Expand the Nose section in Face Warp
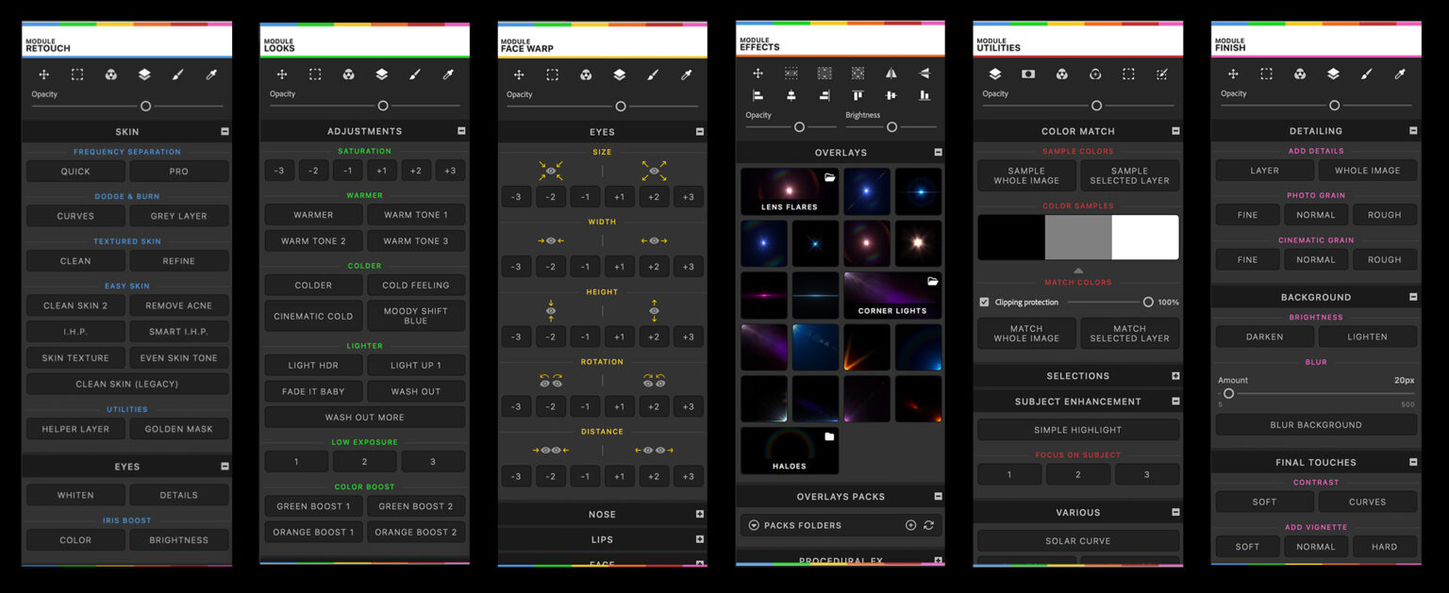Viewport: 1449px width, 593px height. point(699,515)
